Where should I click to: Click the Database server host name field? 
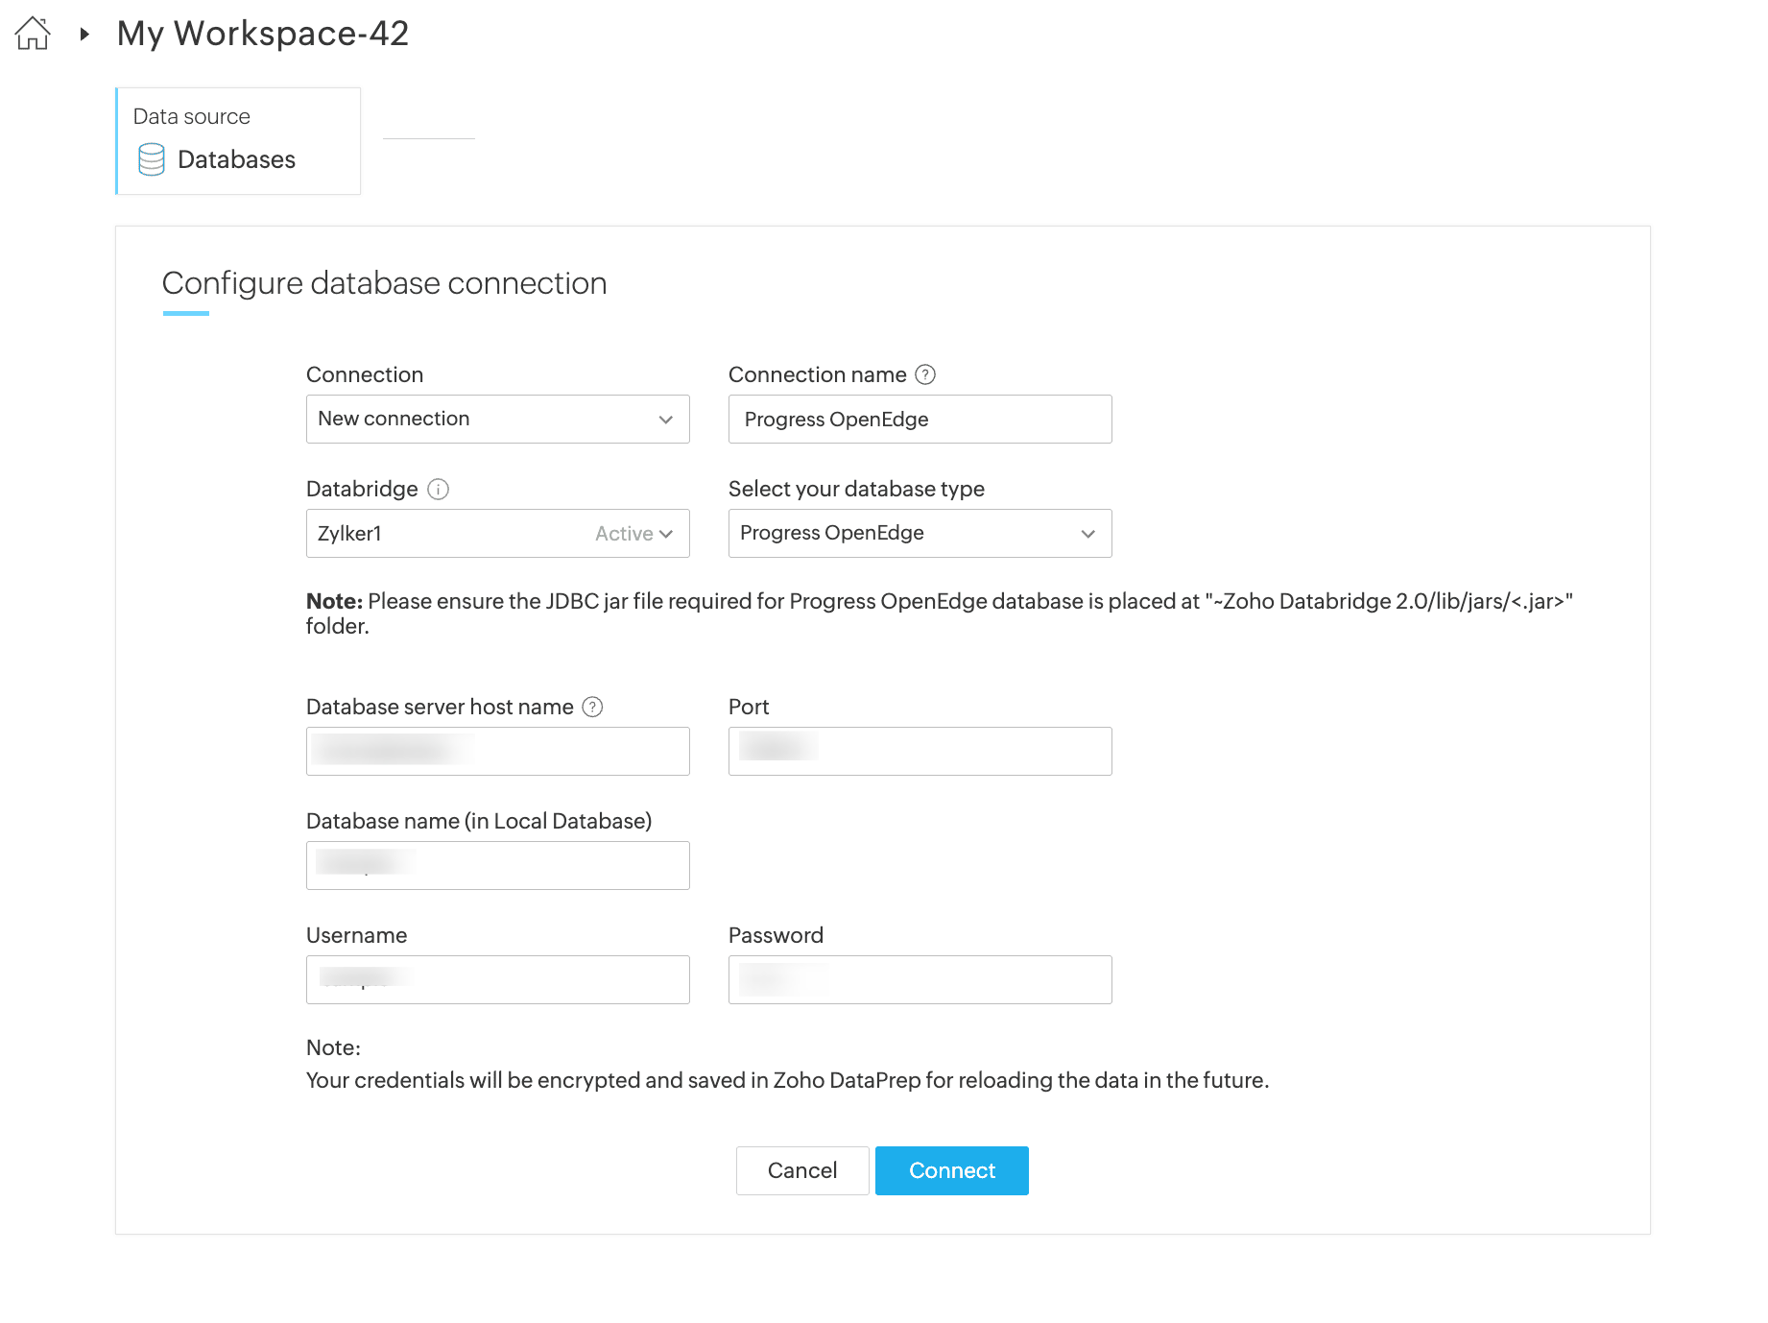pyautogui.click(x=497, y=751)
